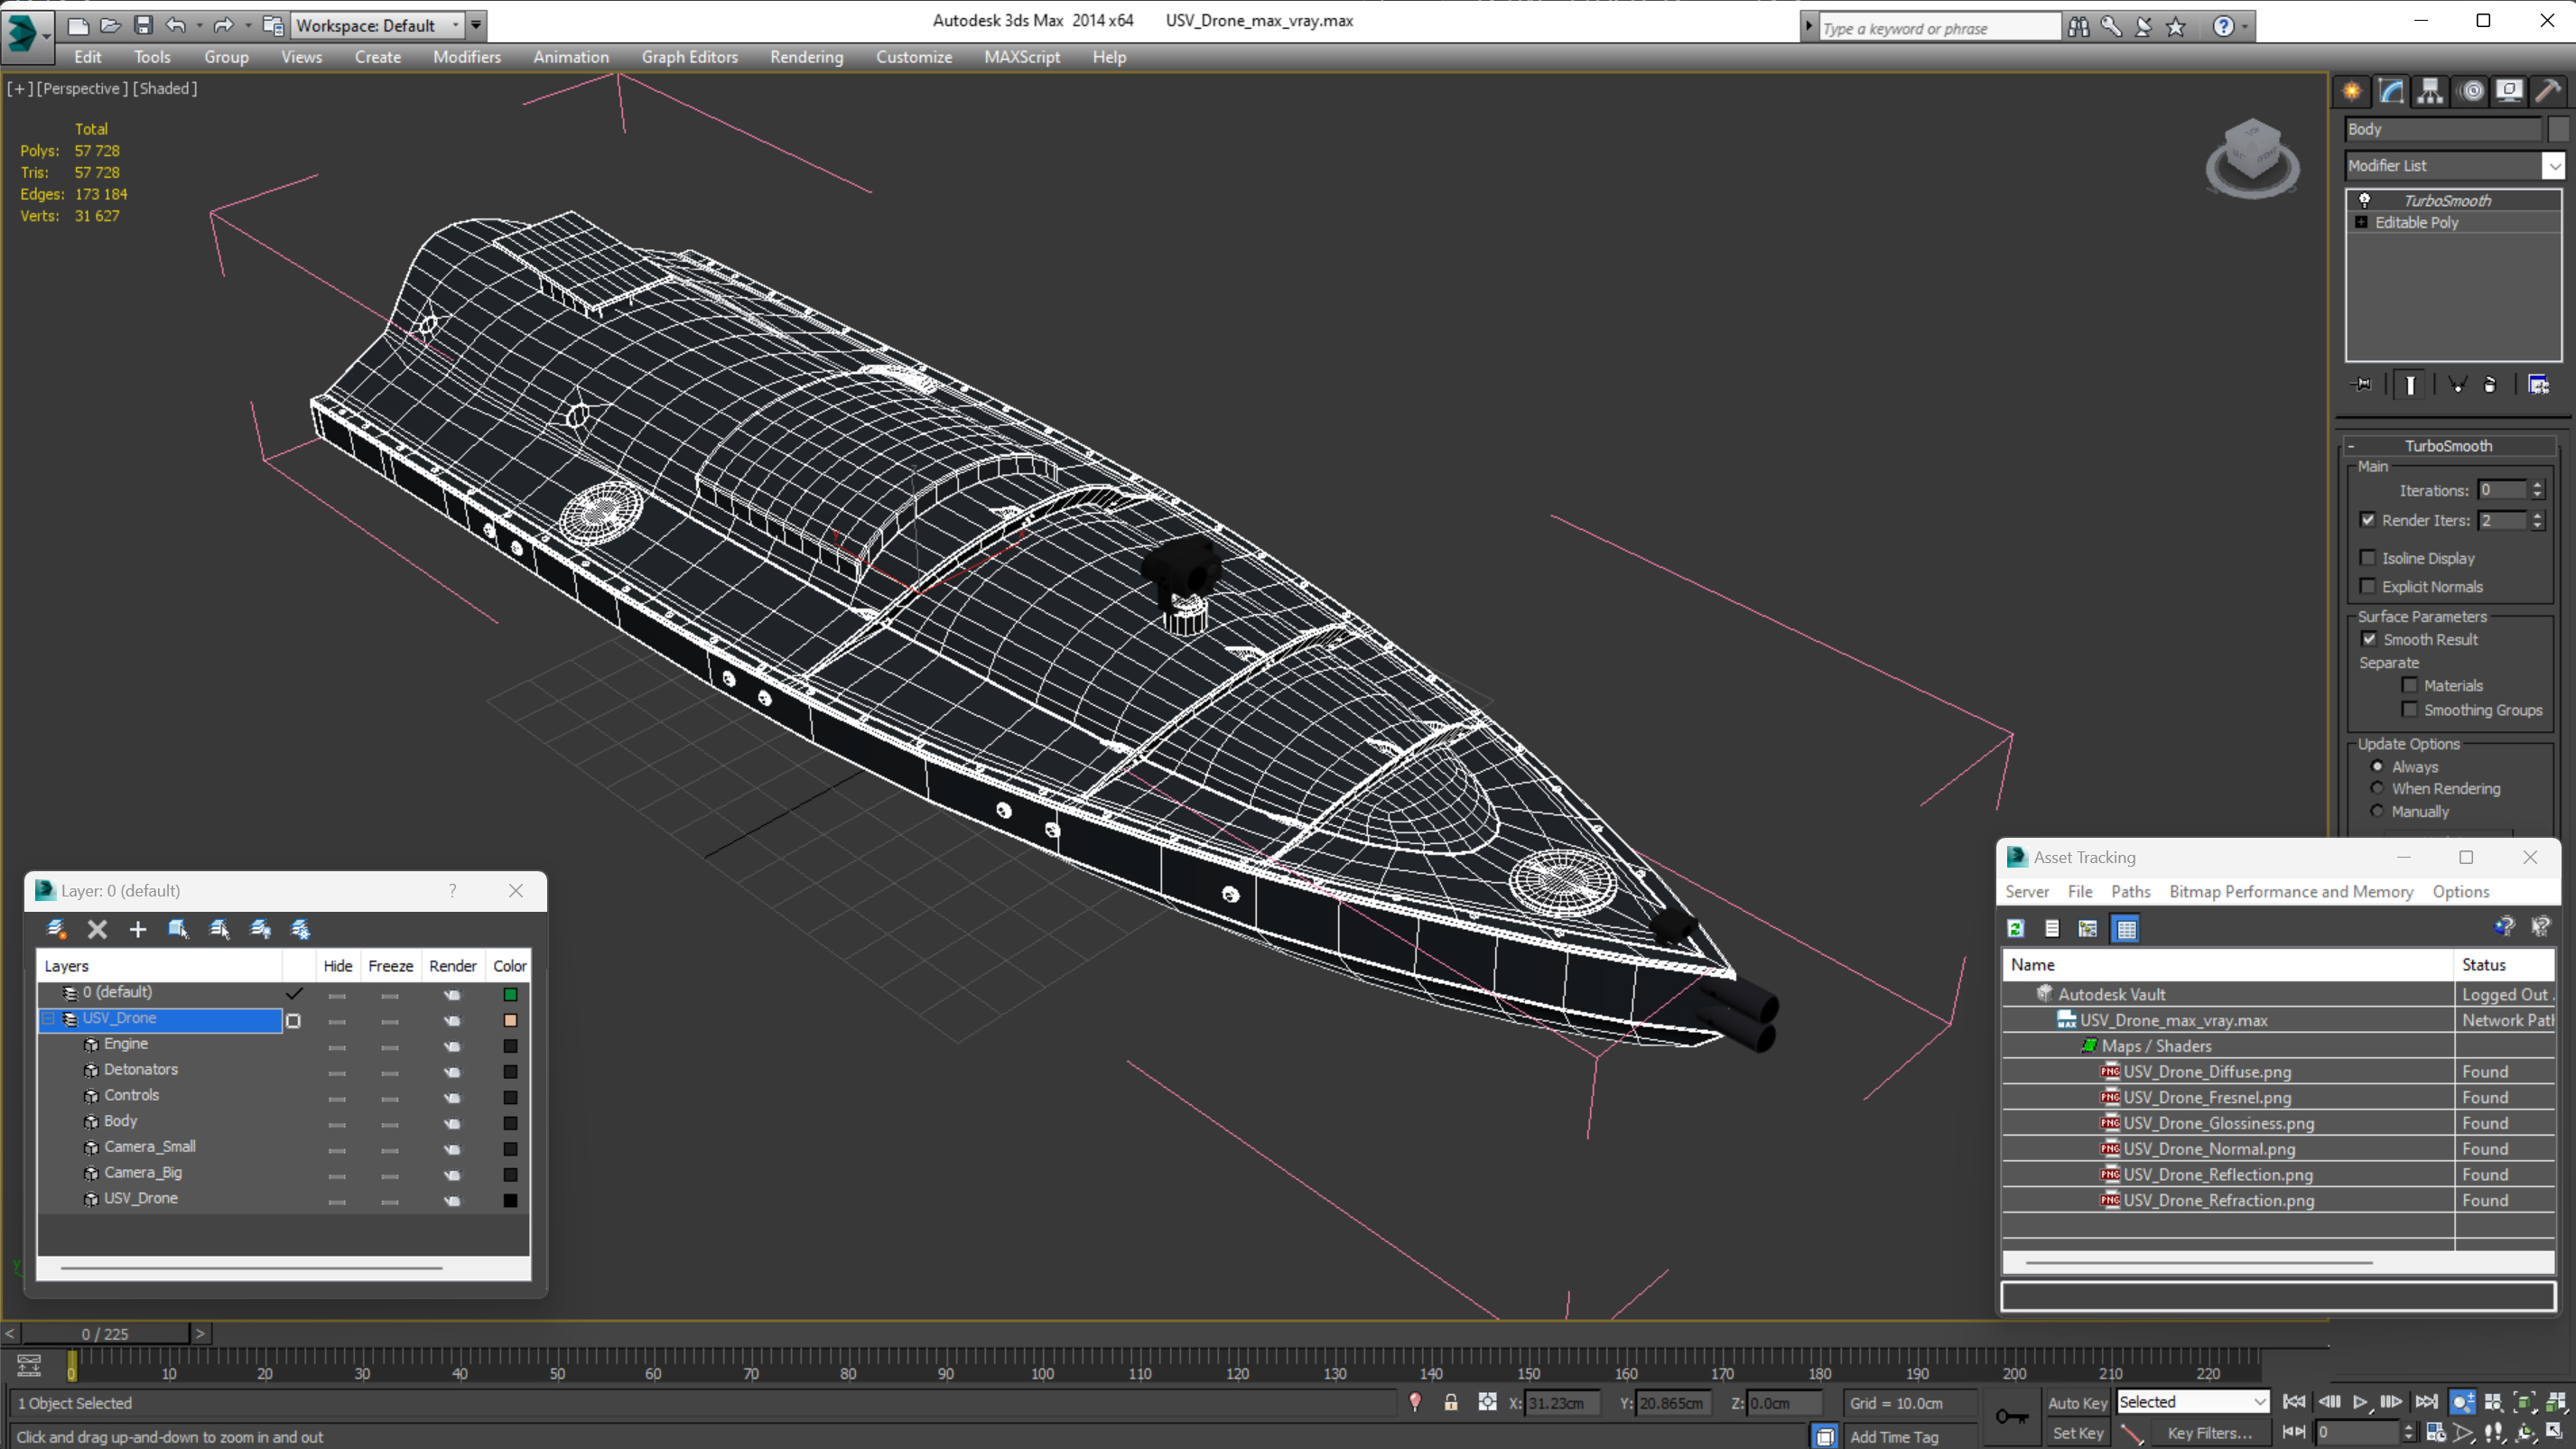2576x1449 pixels.
Task: Open Paths menu in Asset Tracking
Action: tap(2130, 891)
